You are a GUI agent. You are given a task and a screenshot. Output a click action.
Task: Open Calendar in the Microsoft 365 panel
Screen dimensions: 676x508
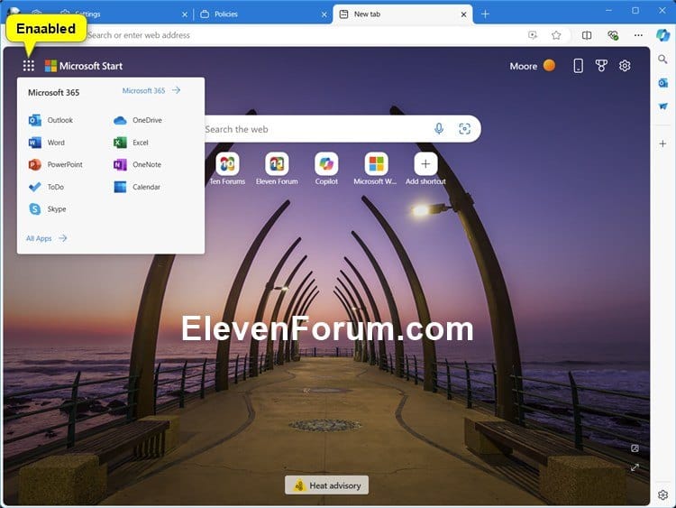(x=137, y=187)
